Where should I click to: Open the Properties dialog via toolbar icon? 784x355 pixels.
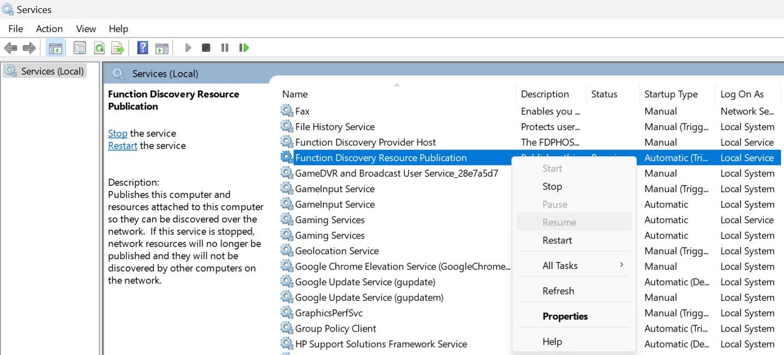[80, 47]
